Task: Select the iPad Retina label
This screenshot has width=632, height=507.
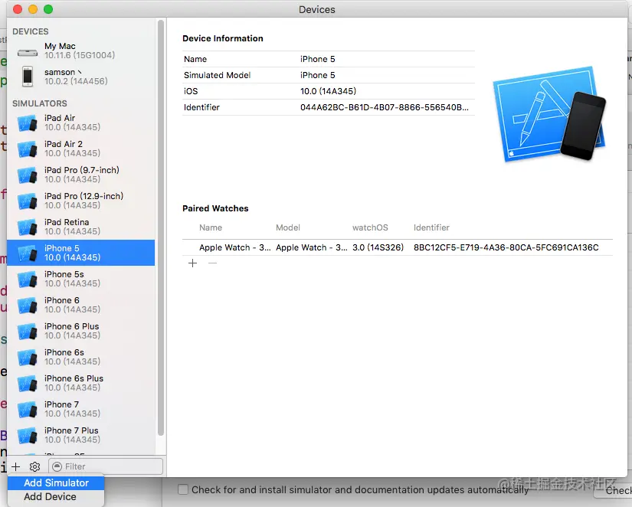Action: (x=67, y=222)
